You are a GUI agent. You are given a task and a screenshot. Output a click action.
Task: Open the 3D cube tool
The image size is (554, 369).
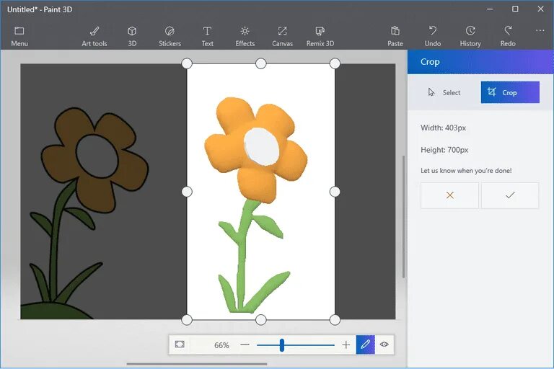click(132, 36)
